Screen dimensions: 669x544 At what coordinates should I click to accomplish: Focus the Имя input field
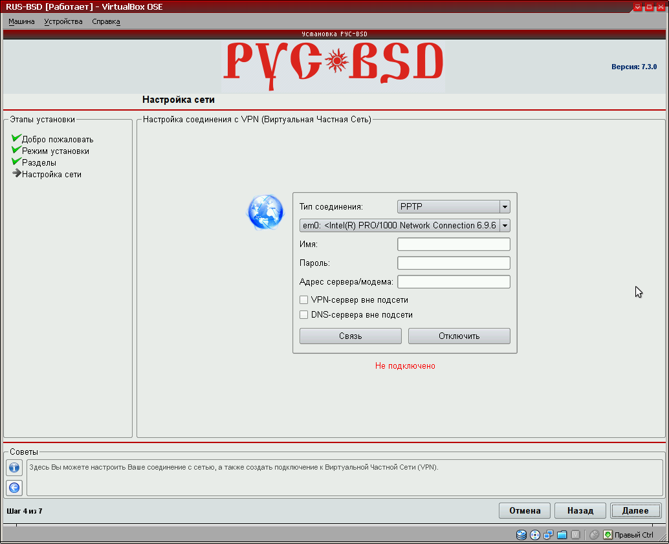click(454, 244)
